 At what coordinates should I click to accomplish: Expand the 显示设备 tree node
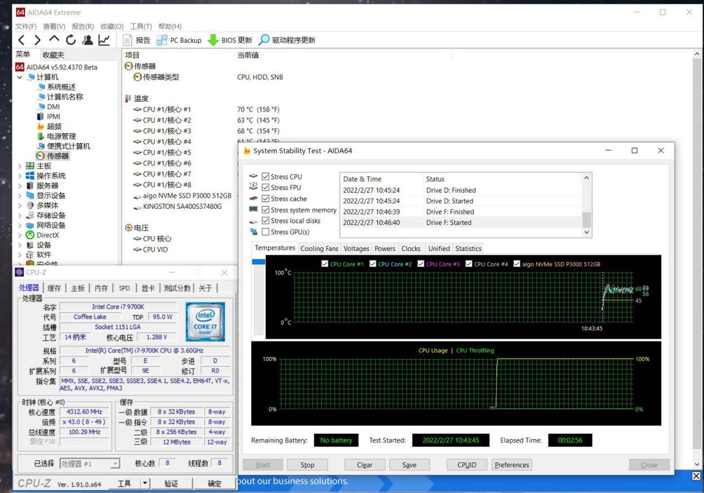click(20, 195)
